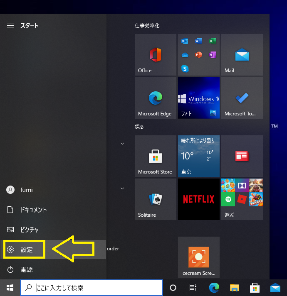Viewport: 287px width, 296px height.
Task: Launch the Icecream Screen Recorder tile
Action: [x=199, y=257]
